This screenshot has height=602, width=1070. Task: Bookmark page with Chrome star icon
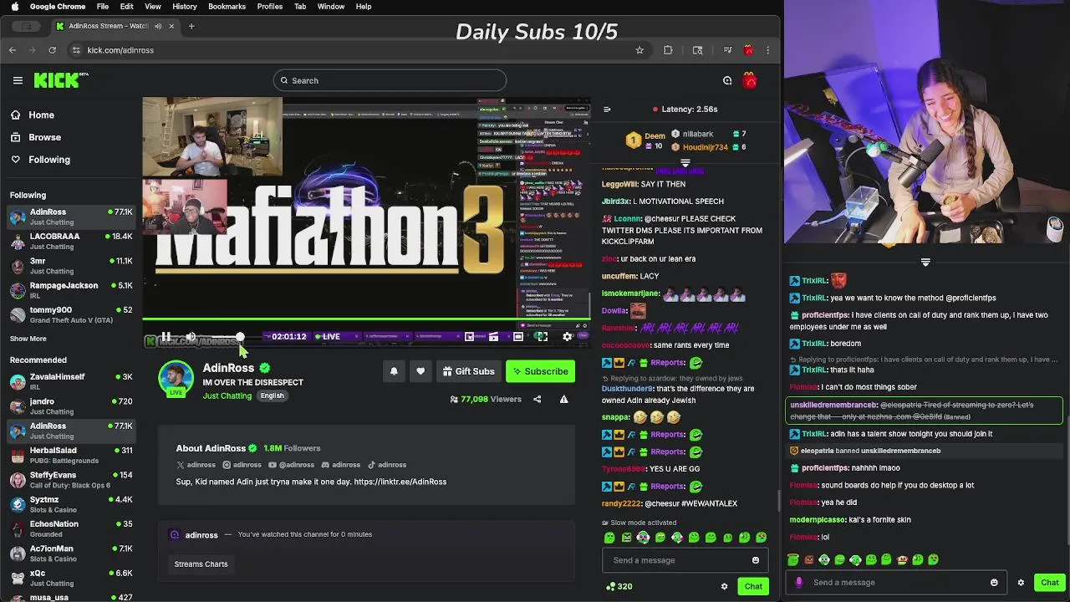639,50
